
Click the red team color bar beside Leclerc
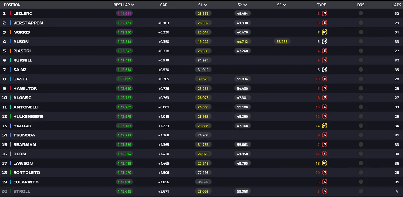click(x=10, y=14)
